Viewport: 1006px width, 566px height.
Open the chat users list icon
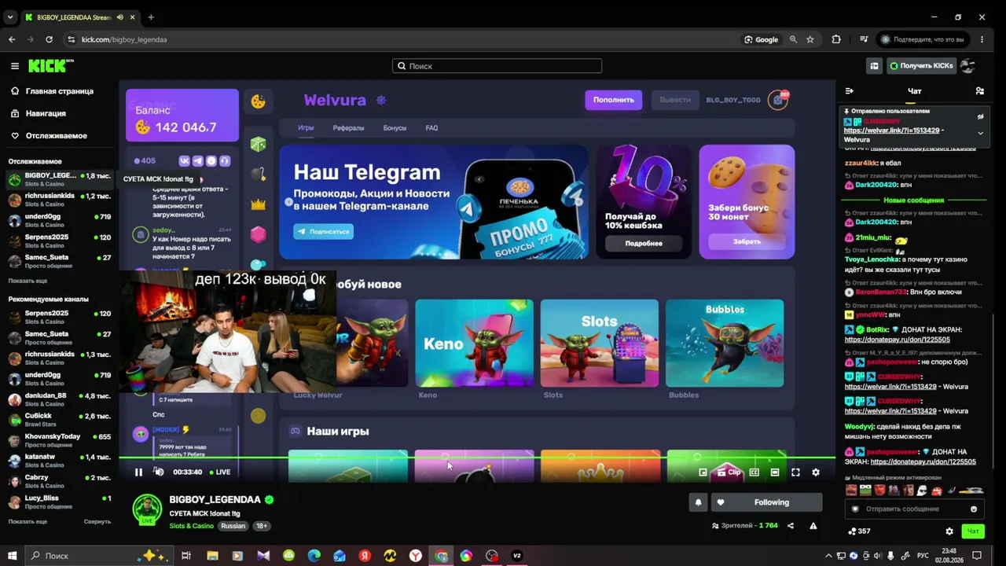coord(979,91)
